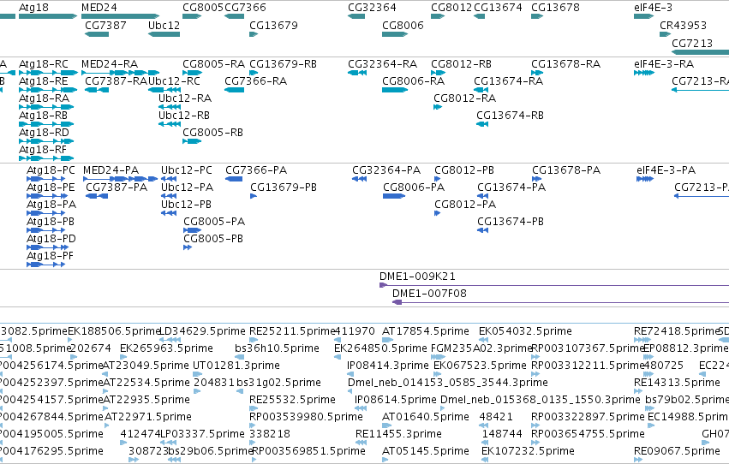Image resolution: width=729 pixels, height=464 pixels.
Task: Click the CG7387-RA transcript glyph
Action: (97, 90)
